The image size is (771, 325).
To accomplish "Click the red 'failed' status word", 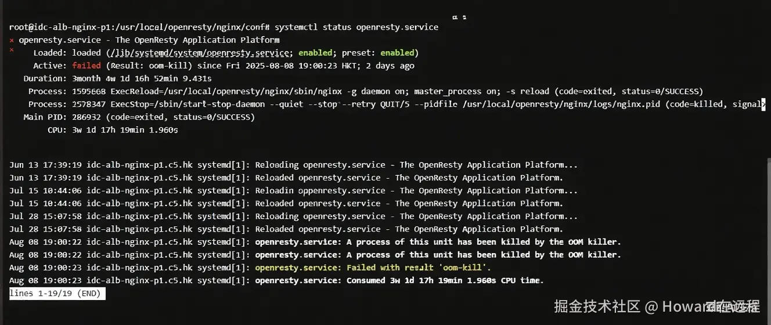I will tap(87, 66).
